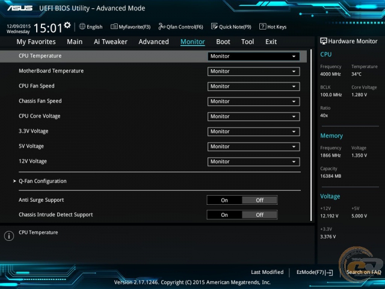385x289 pixels.
Task: Select the CPU Core Voltage row label
Action: (x=39, y=116)
